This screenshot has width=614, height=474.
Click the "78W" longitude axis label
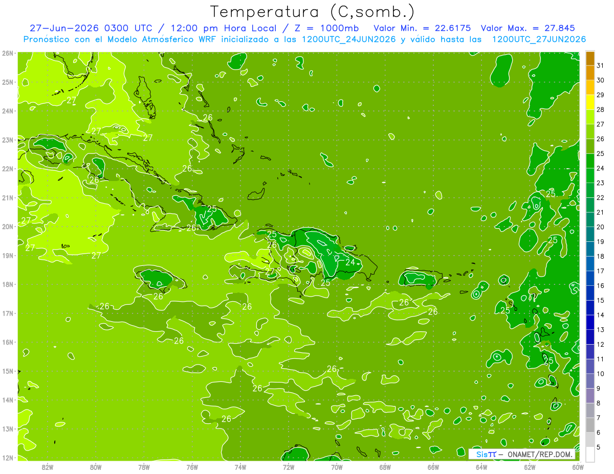pos(144,467)
